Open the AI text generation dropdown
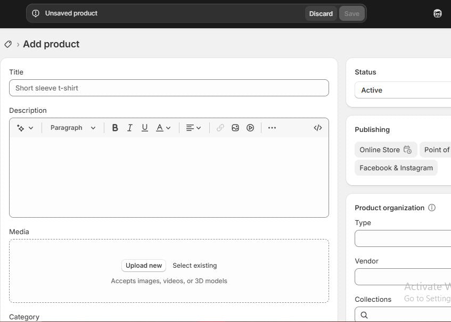The image size is (451, 322). pos(25,128)
